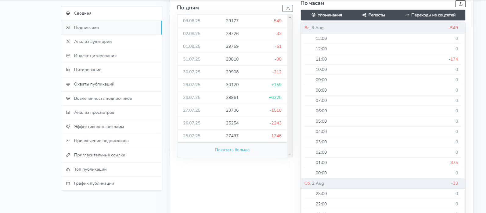Viewport: 486px width, 213px height.
Task: Click the -375 hourly value
Action: pos(453,162)
